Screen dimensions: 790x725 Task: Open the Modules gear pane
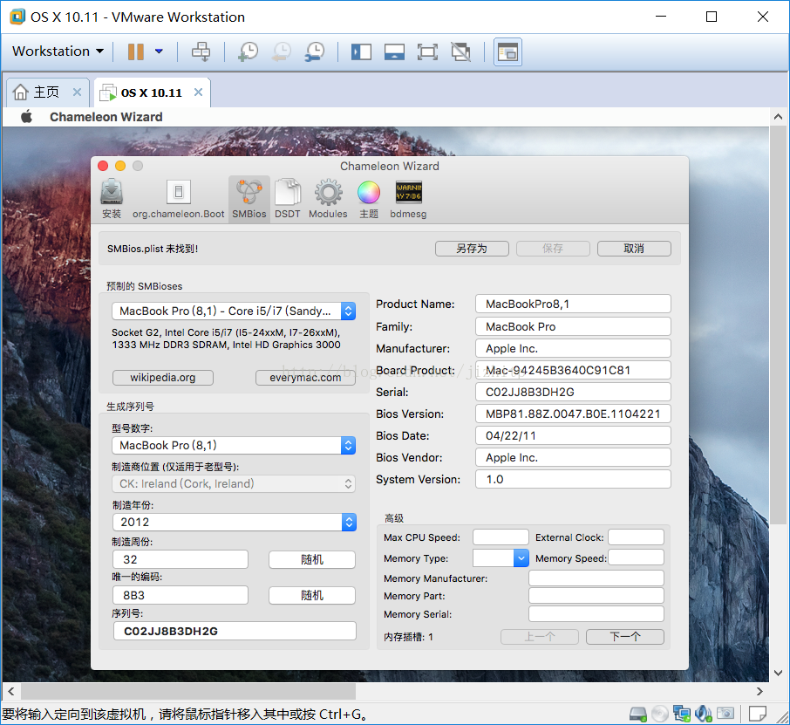pos(328,199)
